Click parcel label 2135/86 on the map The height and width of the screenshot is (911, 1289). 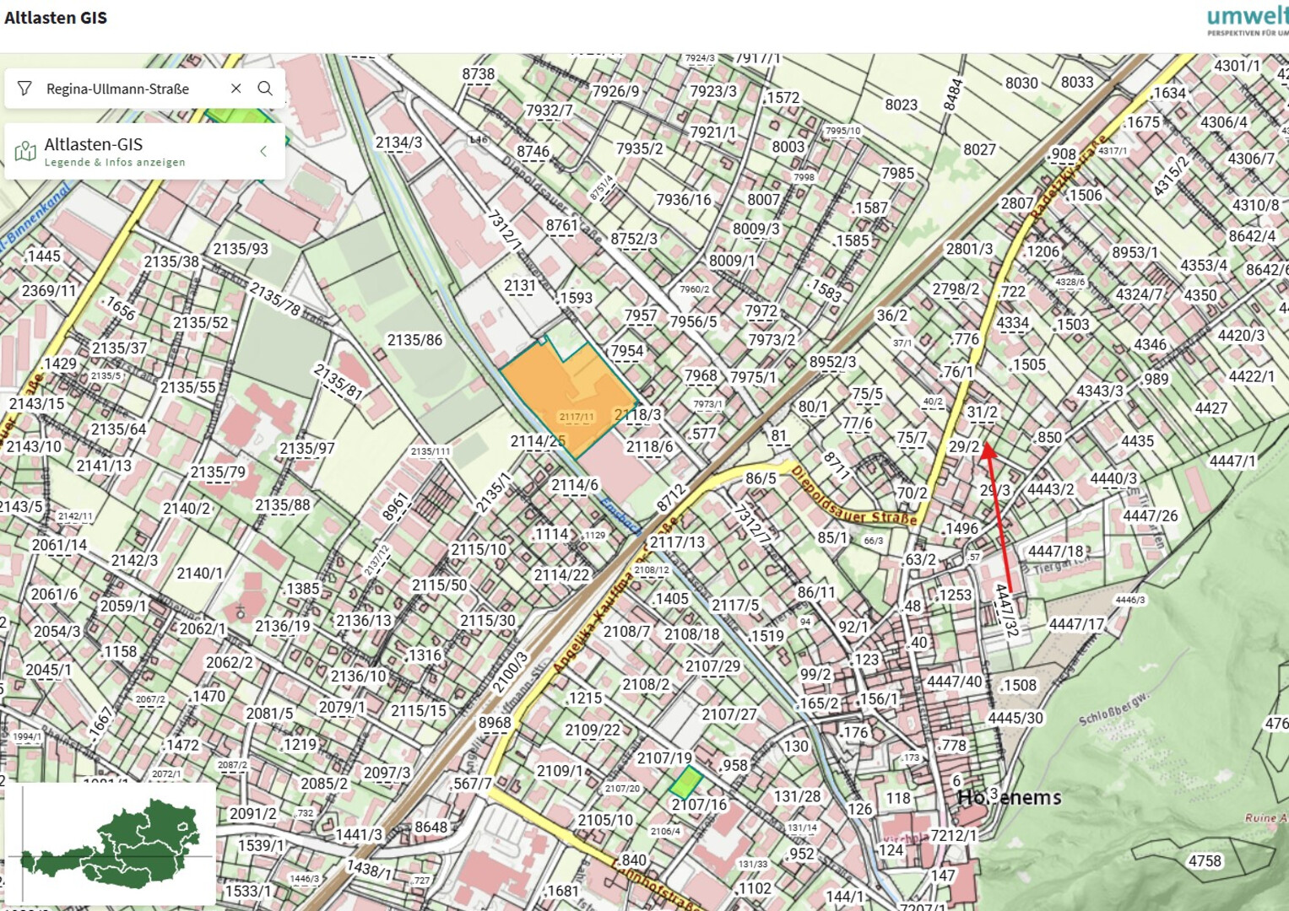414,340
